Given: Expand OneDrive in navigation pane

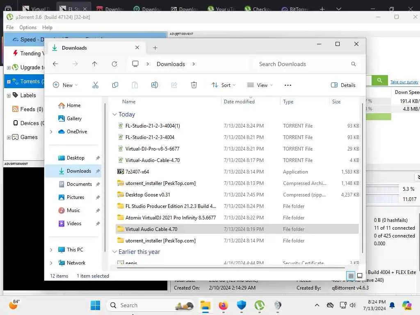Looking at the screenshot, I should (51, 132).
